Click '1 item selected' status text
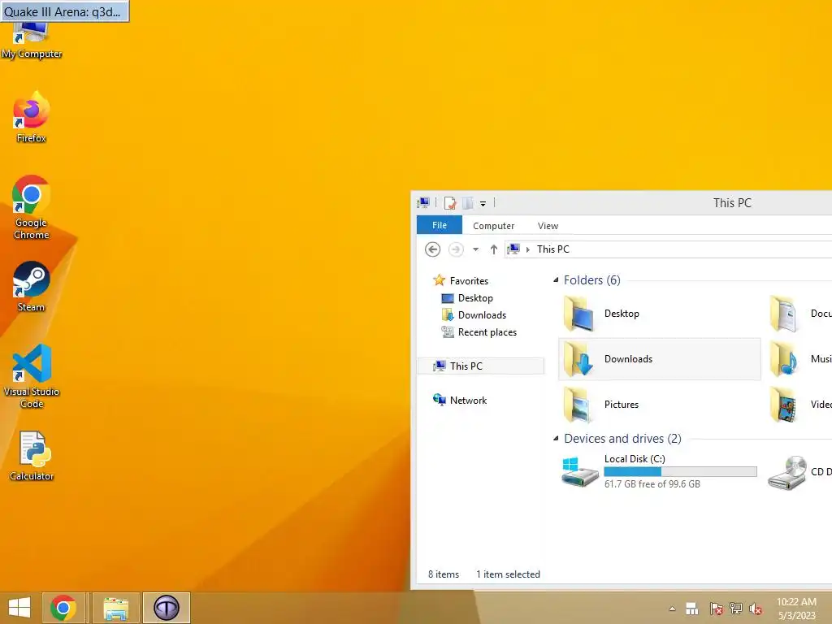Image resolution: width=832 pixels, height=624 pixels. [x=508, y=574]
